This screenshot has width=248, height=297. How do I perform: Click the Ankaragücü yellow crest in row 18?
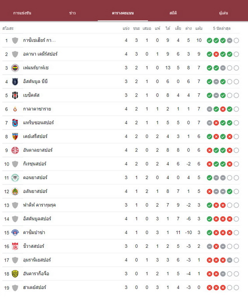pyautogui.click(x=15, y=274)
